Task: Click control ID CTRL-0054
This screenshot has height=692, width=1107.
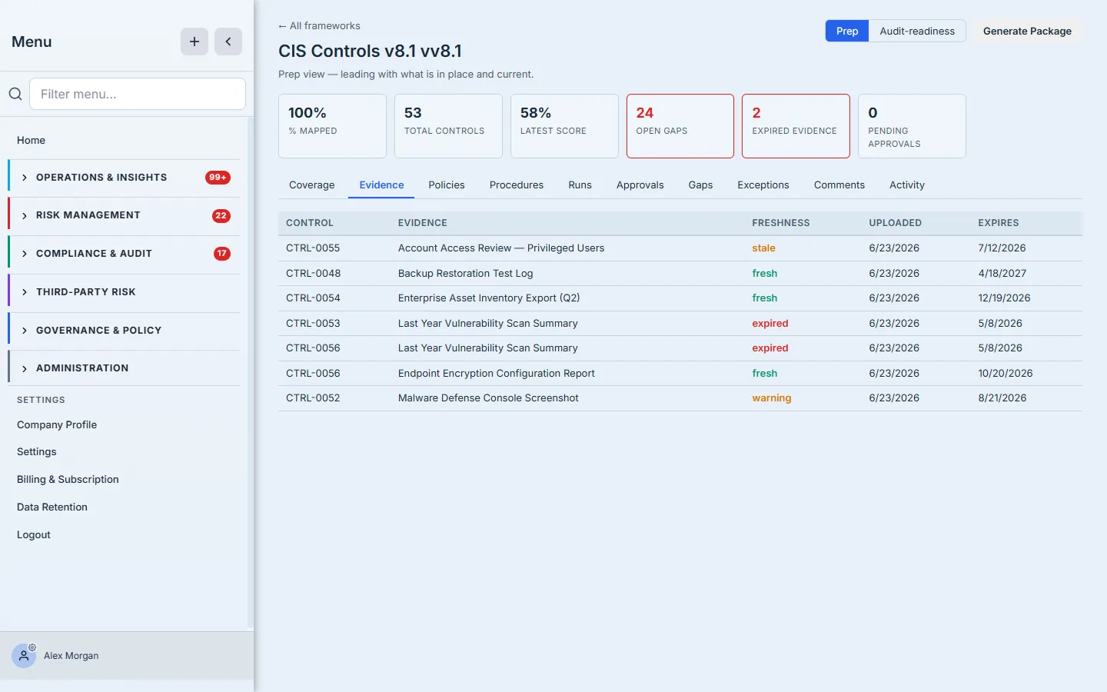Action: [313, 298]
